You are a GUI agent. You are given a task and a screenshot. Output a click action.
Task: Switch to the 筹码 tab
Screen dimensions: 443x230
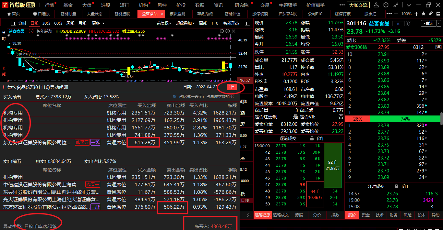point(299,215)
